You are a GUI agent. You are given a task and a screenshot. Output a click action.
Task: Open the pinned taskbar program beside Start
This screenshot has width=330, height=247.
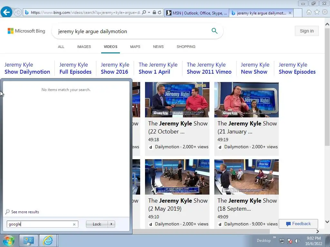28,241
